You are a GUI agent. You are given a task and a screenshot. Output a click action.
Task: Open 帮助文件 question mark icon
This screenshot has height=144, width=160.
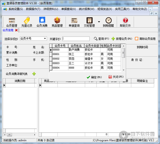pos(125,22)
